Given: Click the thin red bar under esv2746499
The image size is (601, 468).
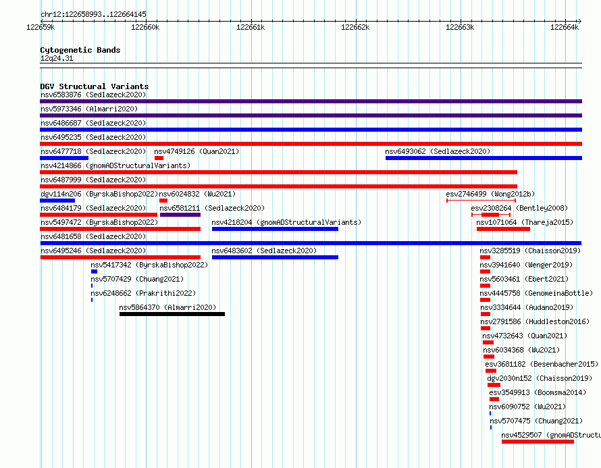Looking at the screenshot, I should (x=481, y=201).
